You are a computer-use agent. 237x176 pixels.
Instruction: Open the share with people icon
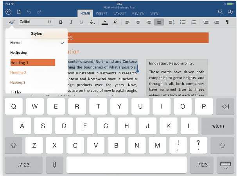tap(230, 12)
